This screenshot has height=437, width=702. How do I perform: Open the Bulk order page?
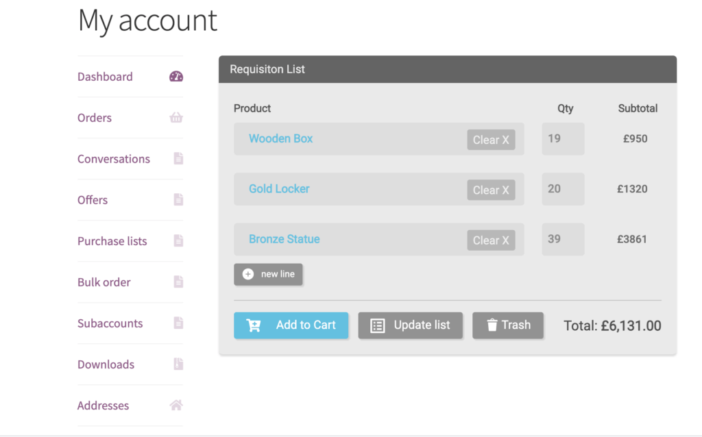tap(104, 282)
